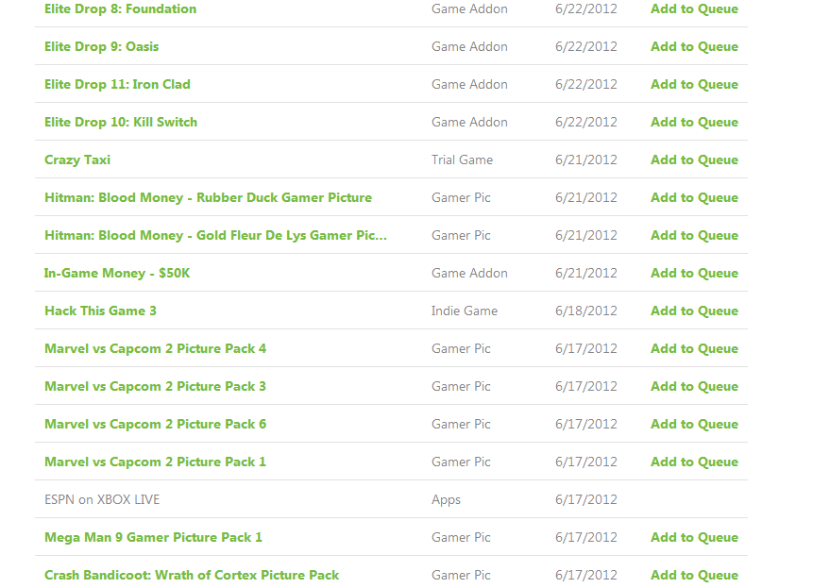Add In-Game Money $50K to queue

pos(694,273)
